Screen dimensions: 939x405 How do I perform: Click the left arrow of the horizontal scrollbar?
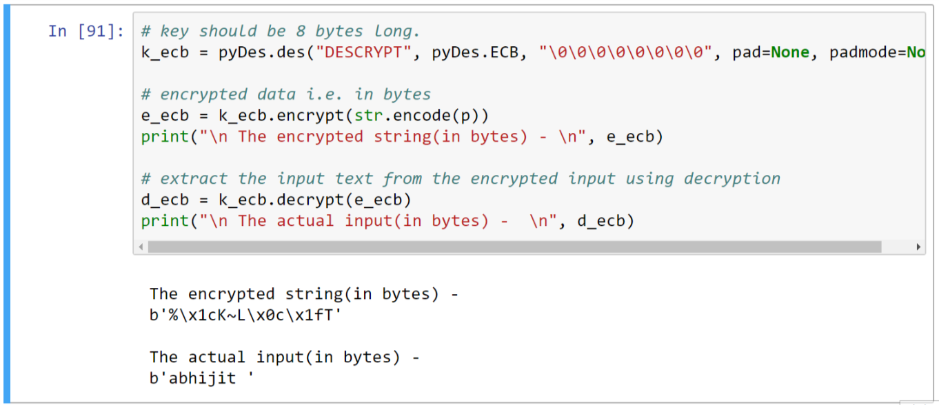click(141, 247)
